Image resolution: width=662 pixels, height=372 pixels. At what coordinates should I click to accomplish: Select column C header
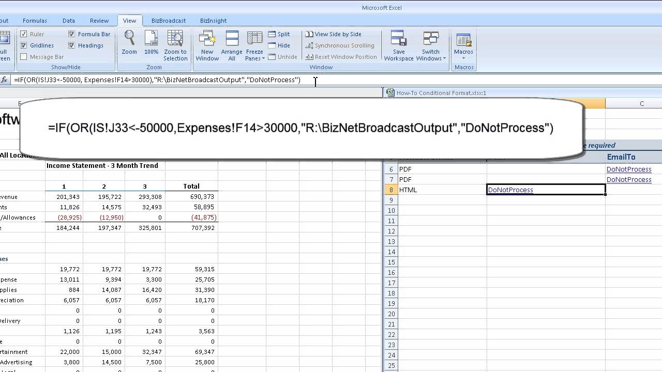click(641, 103)
